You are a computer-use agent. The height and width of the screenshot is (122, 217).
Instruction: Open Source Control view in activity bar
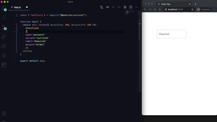(x=4, y=27)
